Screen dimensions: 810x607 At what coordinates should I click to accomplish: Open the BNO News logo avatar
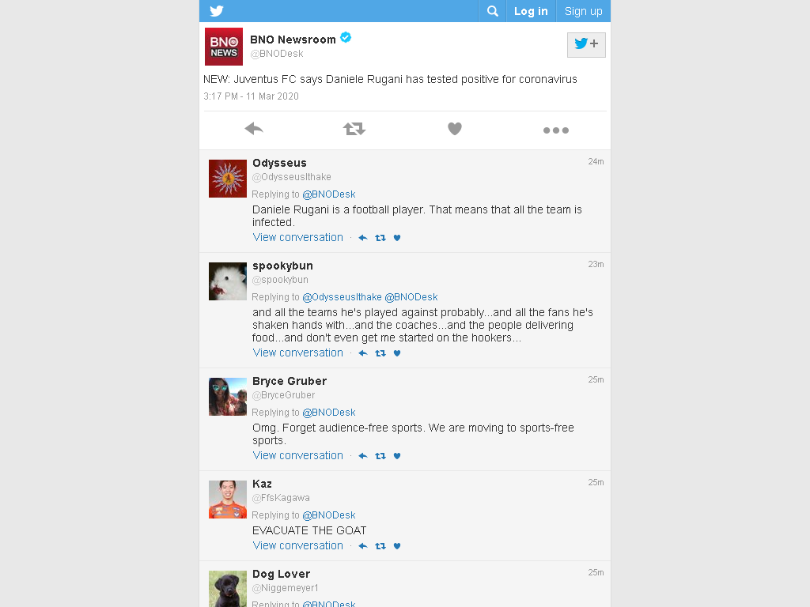pos(224,47)
